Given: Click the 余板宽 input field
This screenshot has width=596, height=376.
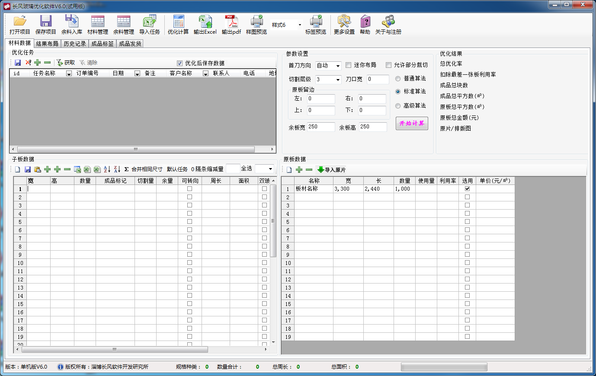Looking at the screenshot, I should click(321, 127).
